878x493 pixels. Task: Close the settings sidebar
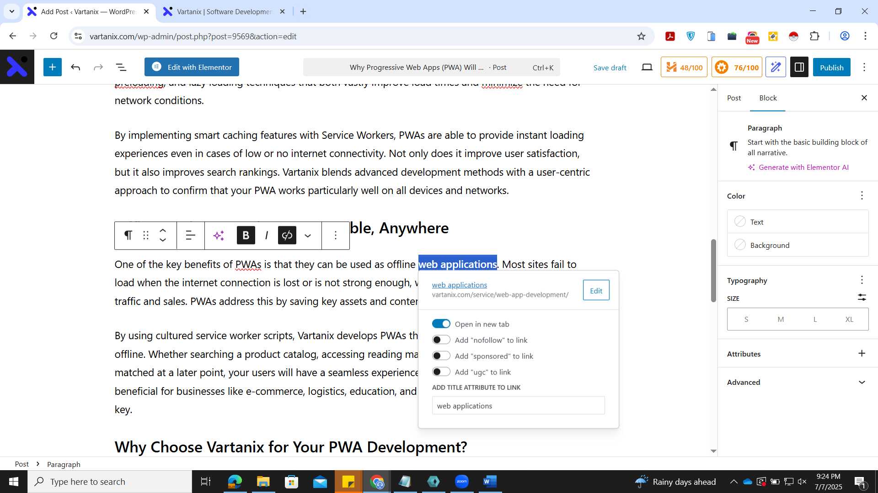point(864,98)
